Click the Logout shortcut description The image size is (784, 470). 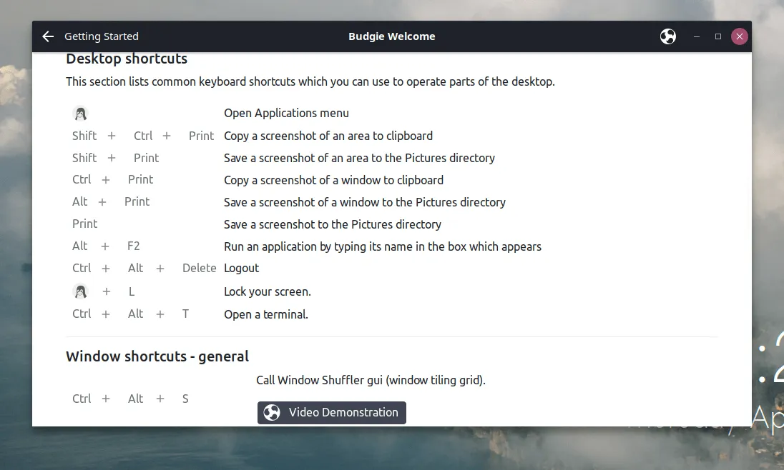point(242,269)
